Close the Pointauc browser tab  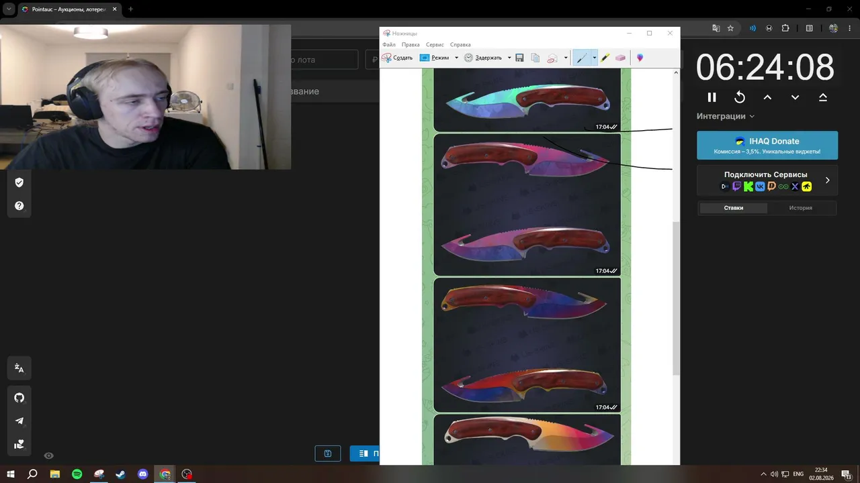(x=114, y=9)
